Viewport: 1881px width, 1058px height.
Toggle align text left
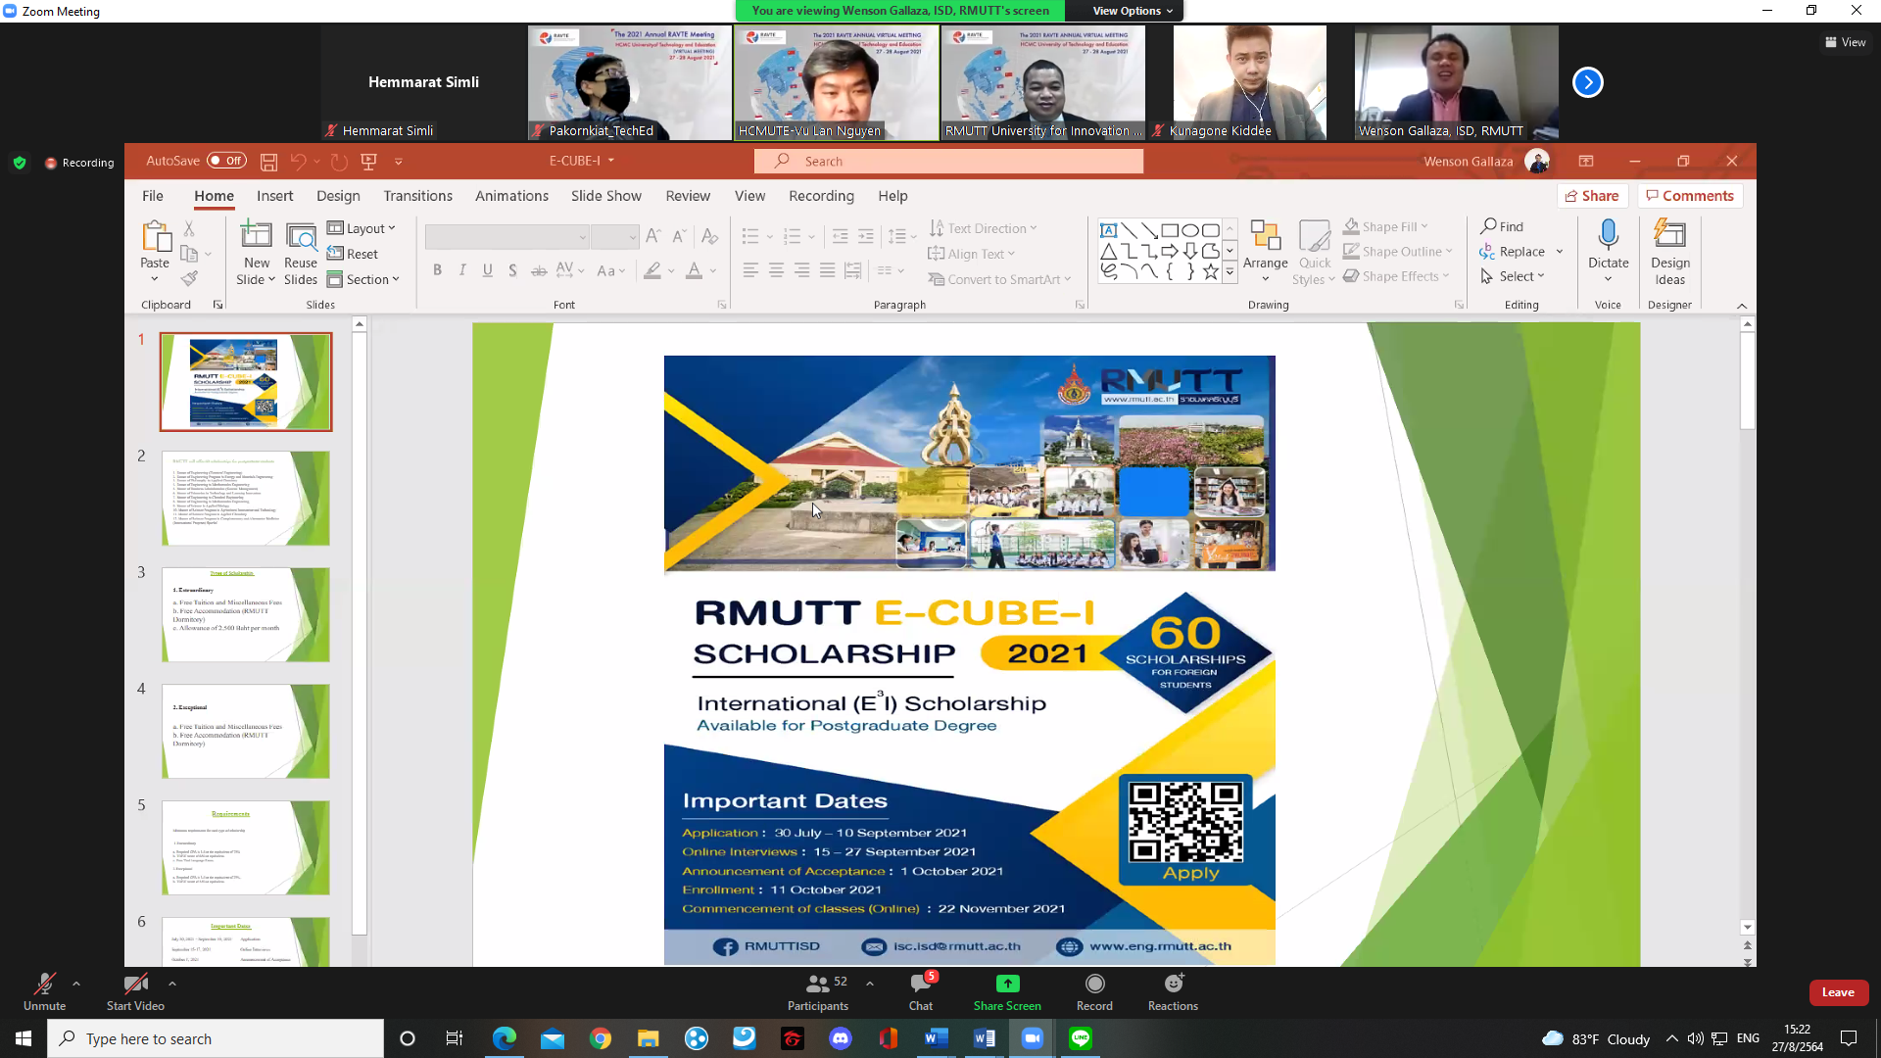pyautogui.click(x=750, y=270)
